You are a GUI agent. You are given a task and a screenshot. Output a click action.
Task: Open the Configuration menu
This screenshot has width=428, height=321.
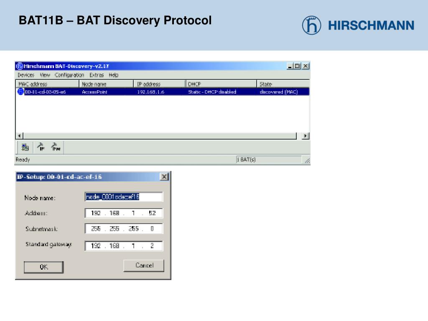69,75
